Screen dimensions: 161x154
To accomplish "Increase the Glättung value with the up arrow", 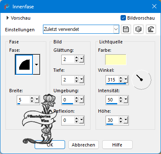I will pyautogui.click(x=77, y=57).
